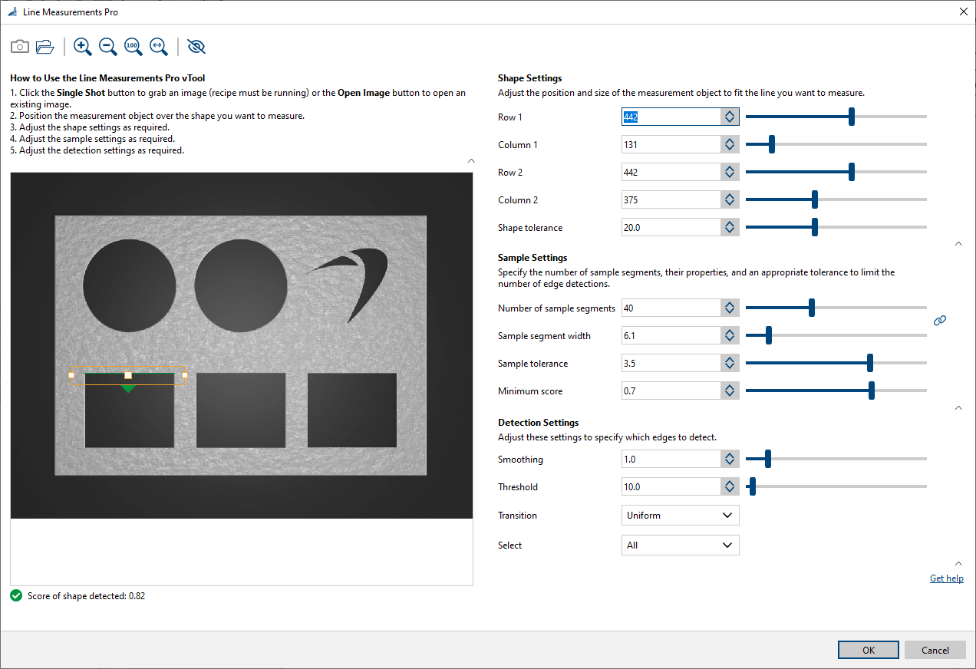
Task: Click the Sample segment width field
Action: click(x=671, y=335)
